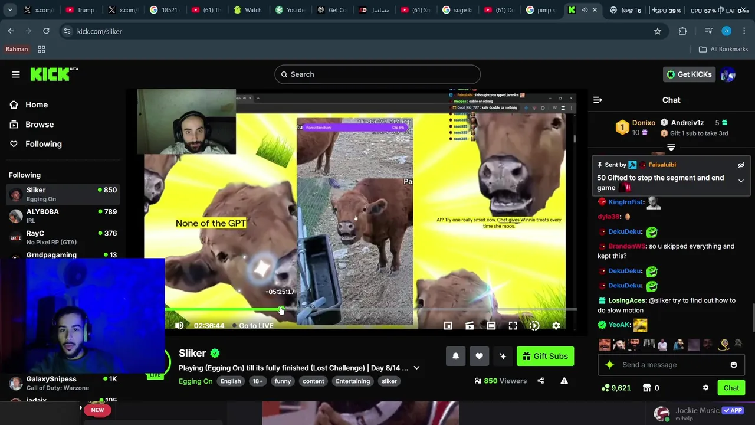Click the KICK beta logo
The height and width of the screenshot is (425, 755).
pos(54,74)
